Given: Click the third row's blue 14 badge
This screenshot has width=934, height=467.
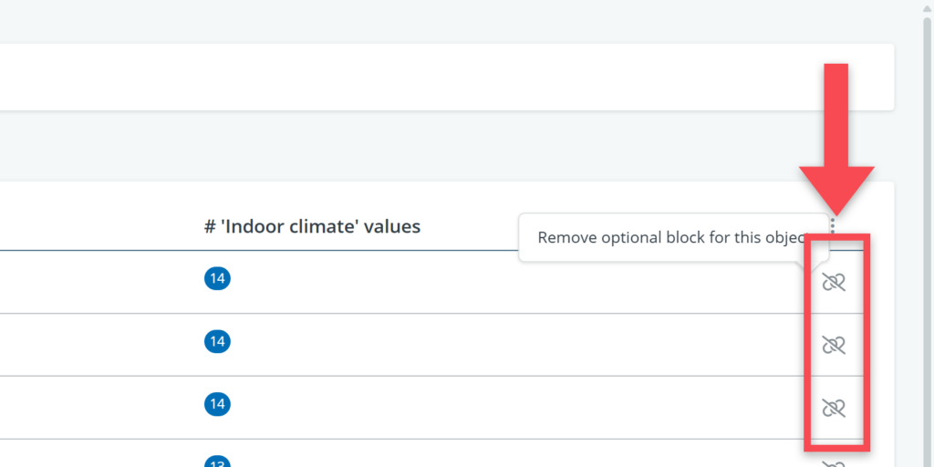Looking at the screenshot, I should pyautogui.click(x=217, y=403).
